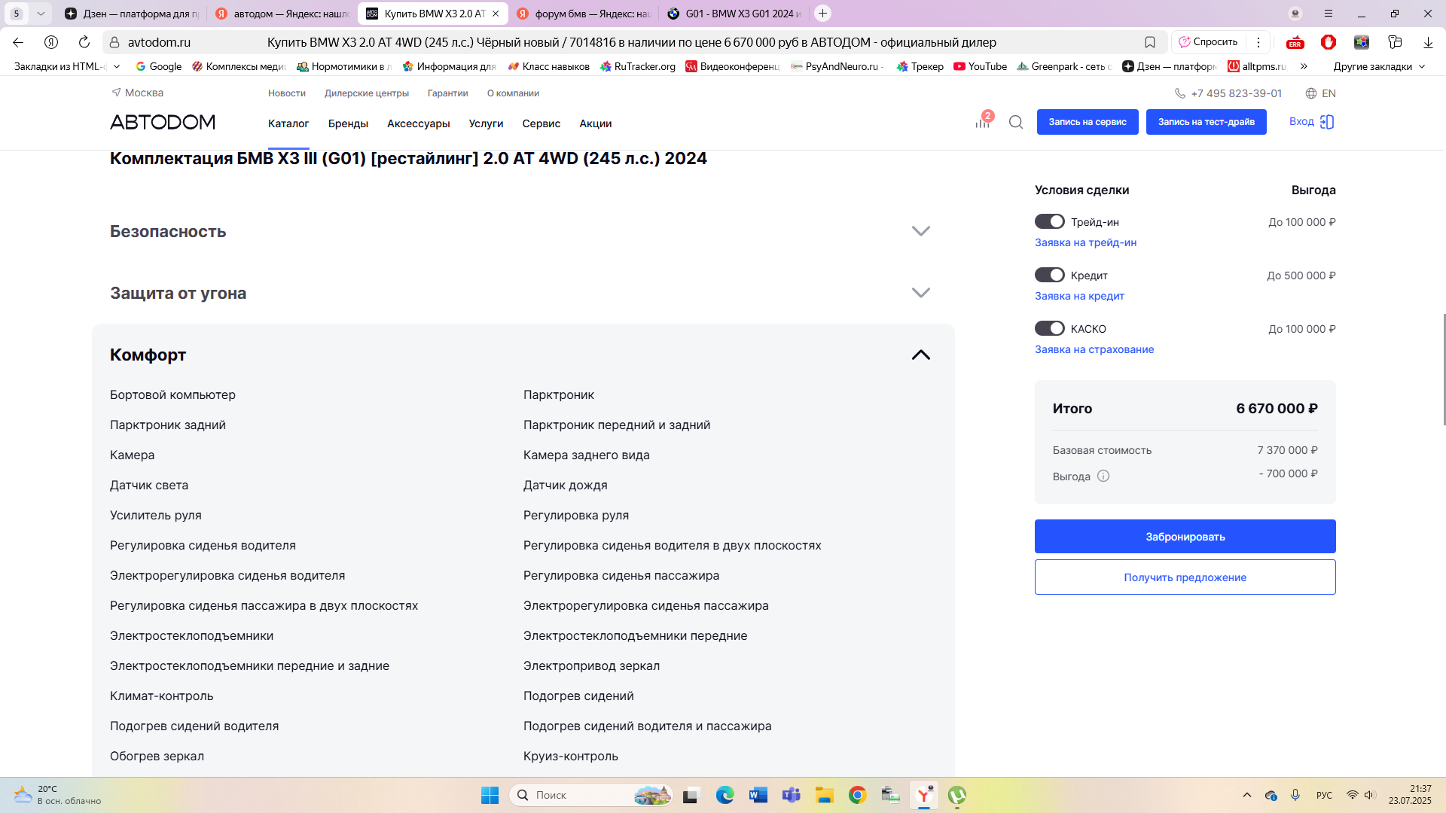Open uTorrent from the taskbar
This screenshot has width=1446, height=813.
pos(957,795)
